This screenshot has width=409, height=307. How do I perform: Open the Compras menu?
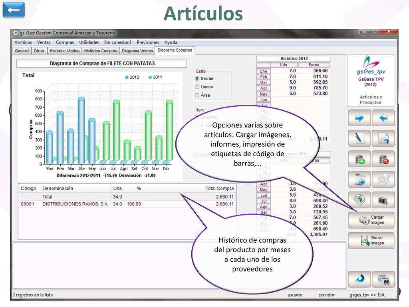pyautogui.click(x=65, y=42)
